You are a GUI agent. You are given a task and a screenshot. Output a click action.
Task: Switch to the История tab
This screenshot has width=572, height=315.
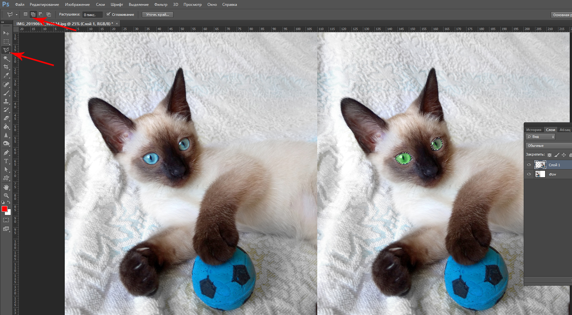coord(533,130)
